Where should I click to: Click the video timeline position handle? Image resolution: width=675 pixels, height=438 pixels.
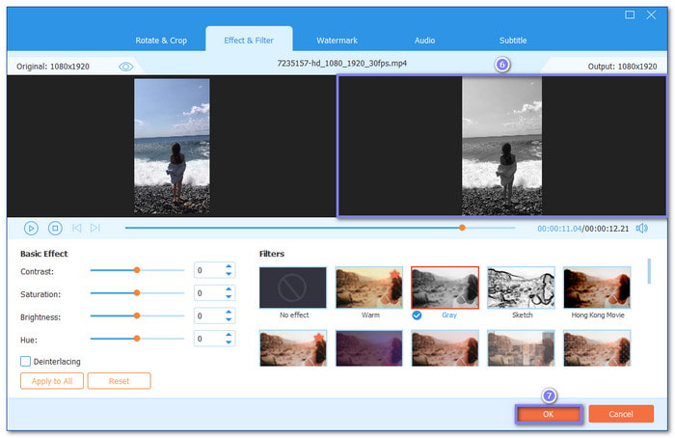(x=462, y=228)
